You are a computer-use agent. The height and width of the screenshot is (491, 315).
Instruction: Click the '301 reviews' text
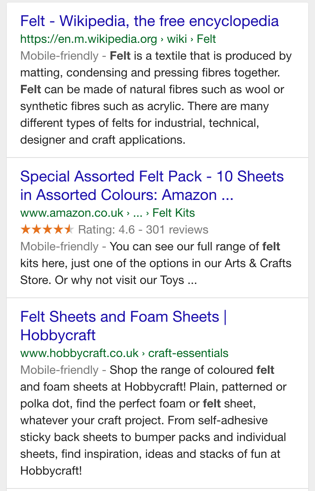coord(181,230)
